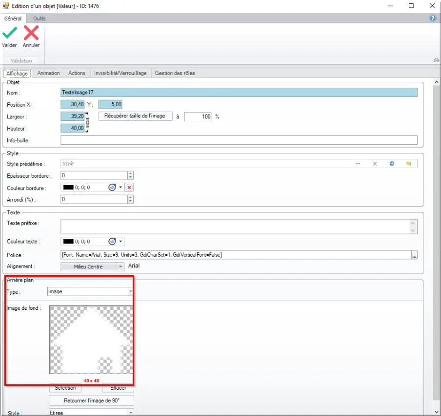Screen dimensions: 441x416
Task: Click the green Valider checkmark icon
Action: (10, 33)
